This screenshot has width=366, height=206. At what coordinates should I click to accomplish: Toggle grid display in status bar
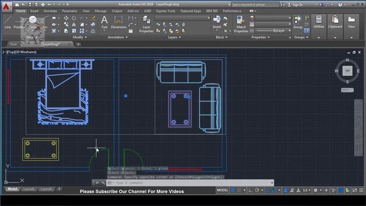click(x=233, y=191)
